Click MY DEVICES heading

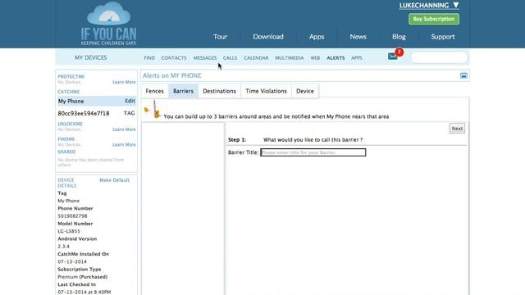click(91, 57)
